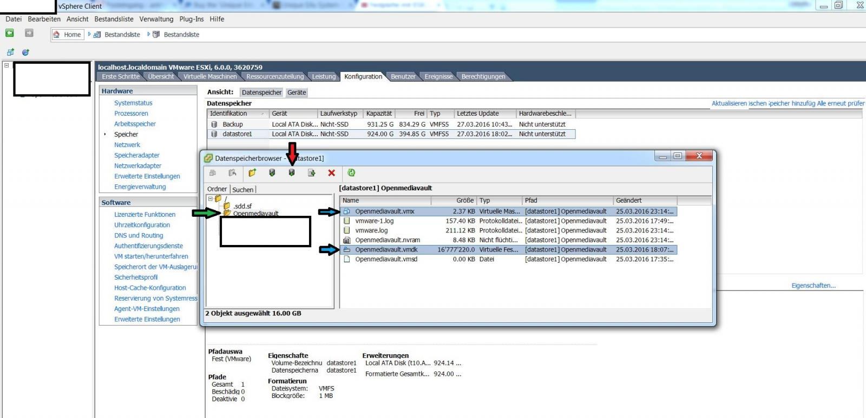Switch to the Virtuelle Maschinen tab
Screen dimensions: 866x418
[x=210, y=77]
